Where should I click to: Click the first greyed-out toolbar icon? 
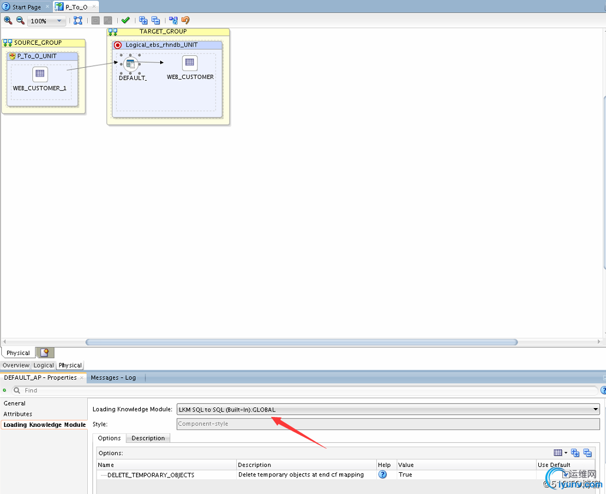(95, 21)
